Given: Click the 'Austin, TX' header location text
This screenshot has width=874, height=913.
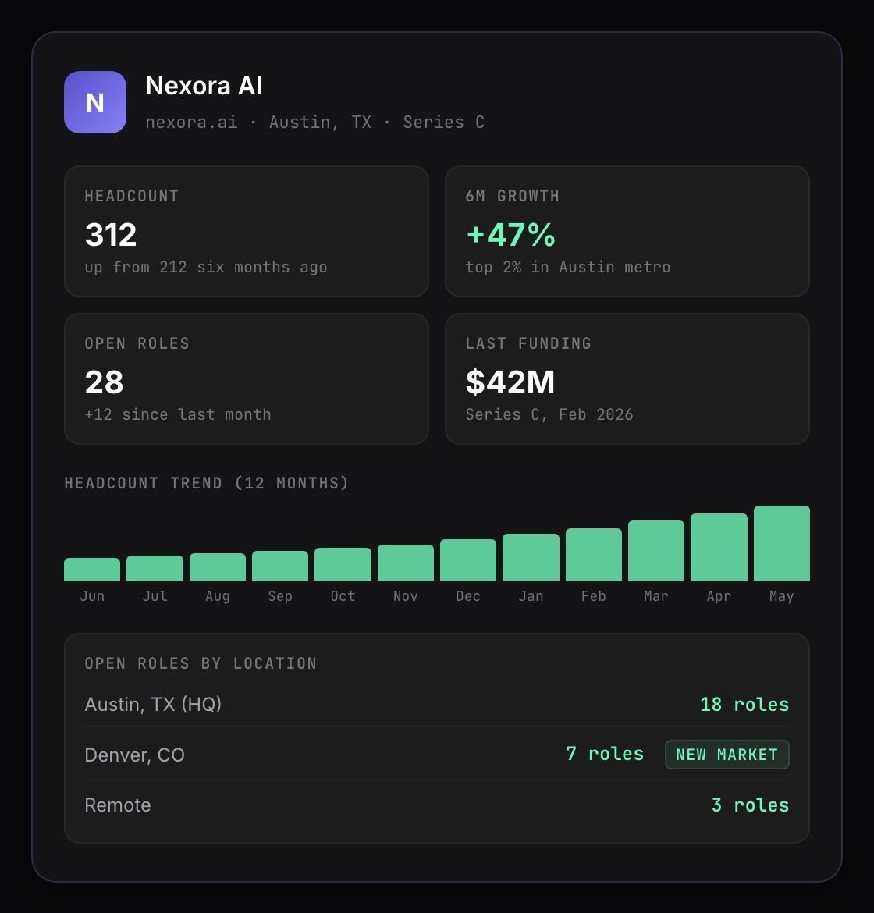Looking at the screenshot, I should click(320, 123).
